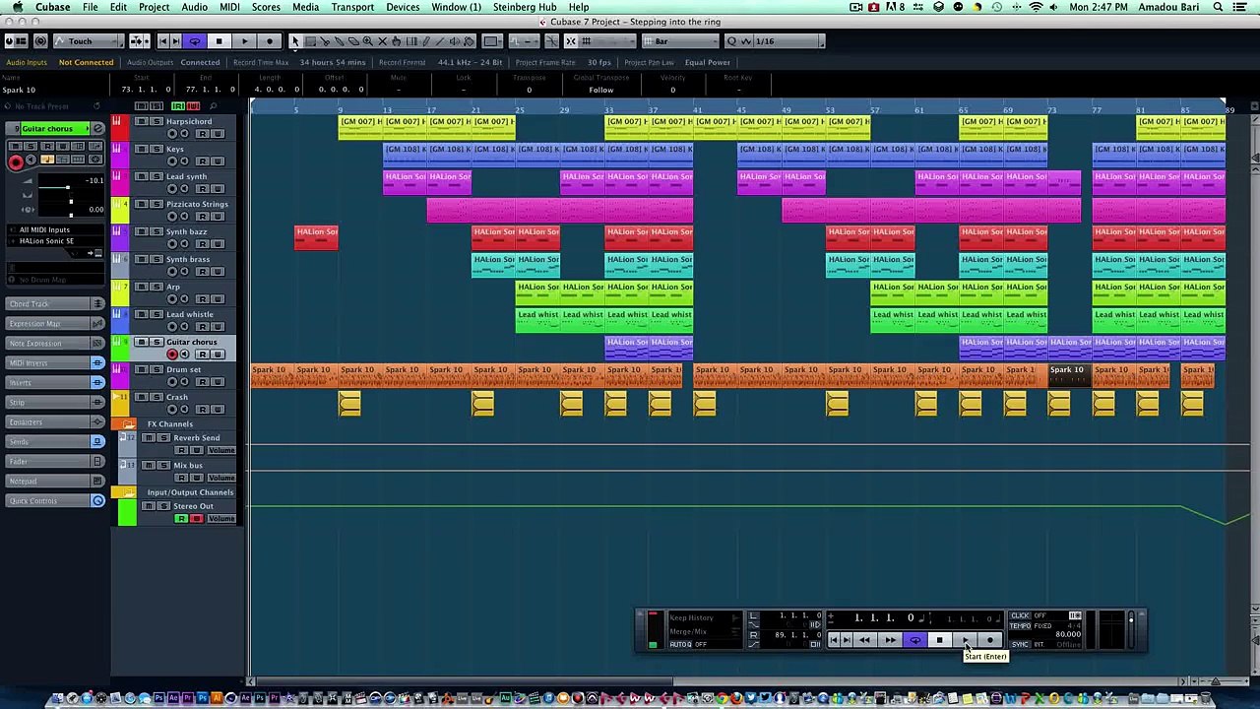
Task: Open the Steinberg Hub menu
Action: (525, 7)
